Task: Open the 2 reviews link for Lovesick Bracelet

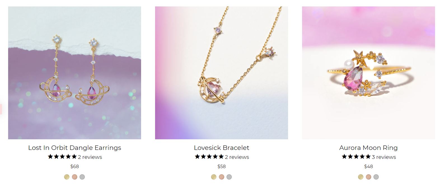Action: (237, 157)
